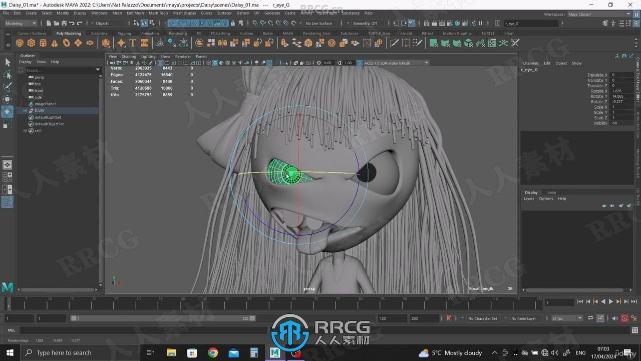Open the Workspace Maya Classic dropdown

[599, 14]
